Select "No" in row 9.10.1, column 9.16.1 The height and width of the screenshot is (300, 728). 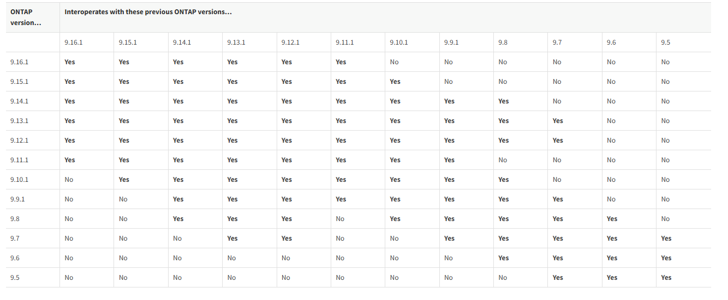coord(69,180)
